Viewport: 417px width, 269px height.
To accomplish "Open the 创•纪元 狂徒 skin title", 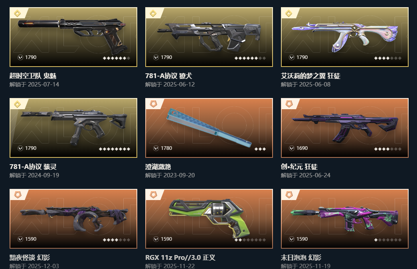I will click(x=299, y=167).
